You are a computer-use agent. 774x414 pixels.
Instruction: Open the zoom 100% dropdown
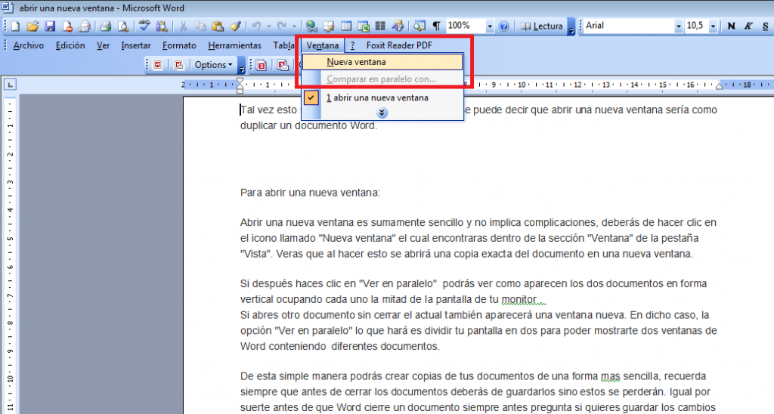489,26
